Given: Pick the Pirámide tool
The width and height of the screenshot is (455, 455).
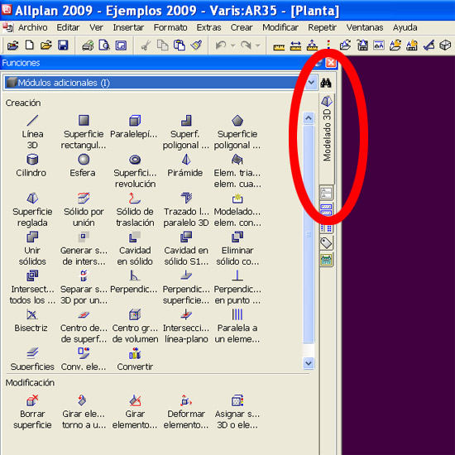Looking at the screenshot, I should (x=185, y=165).
